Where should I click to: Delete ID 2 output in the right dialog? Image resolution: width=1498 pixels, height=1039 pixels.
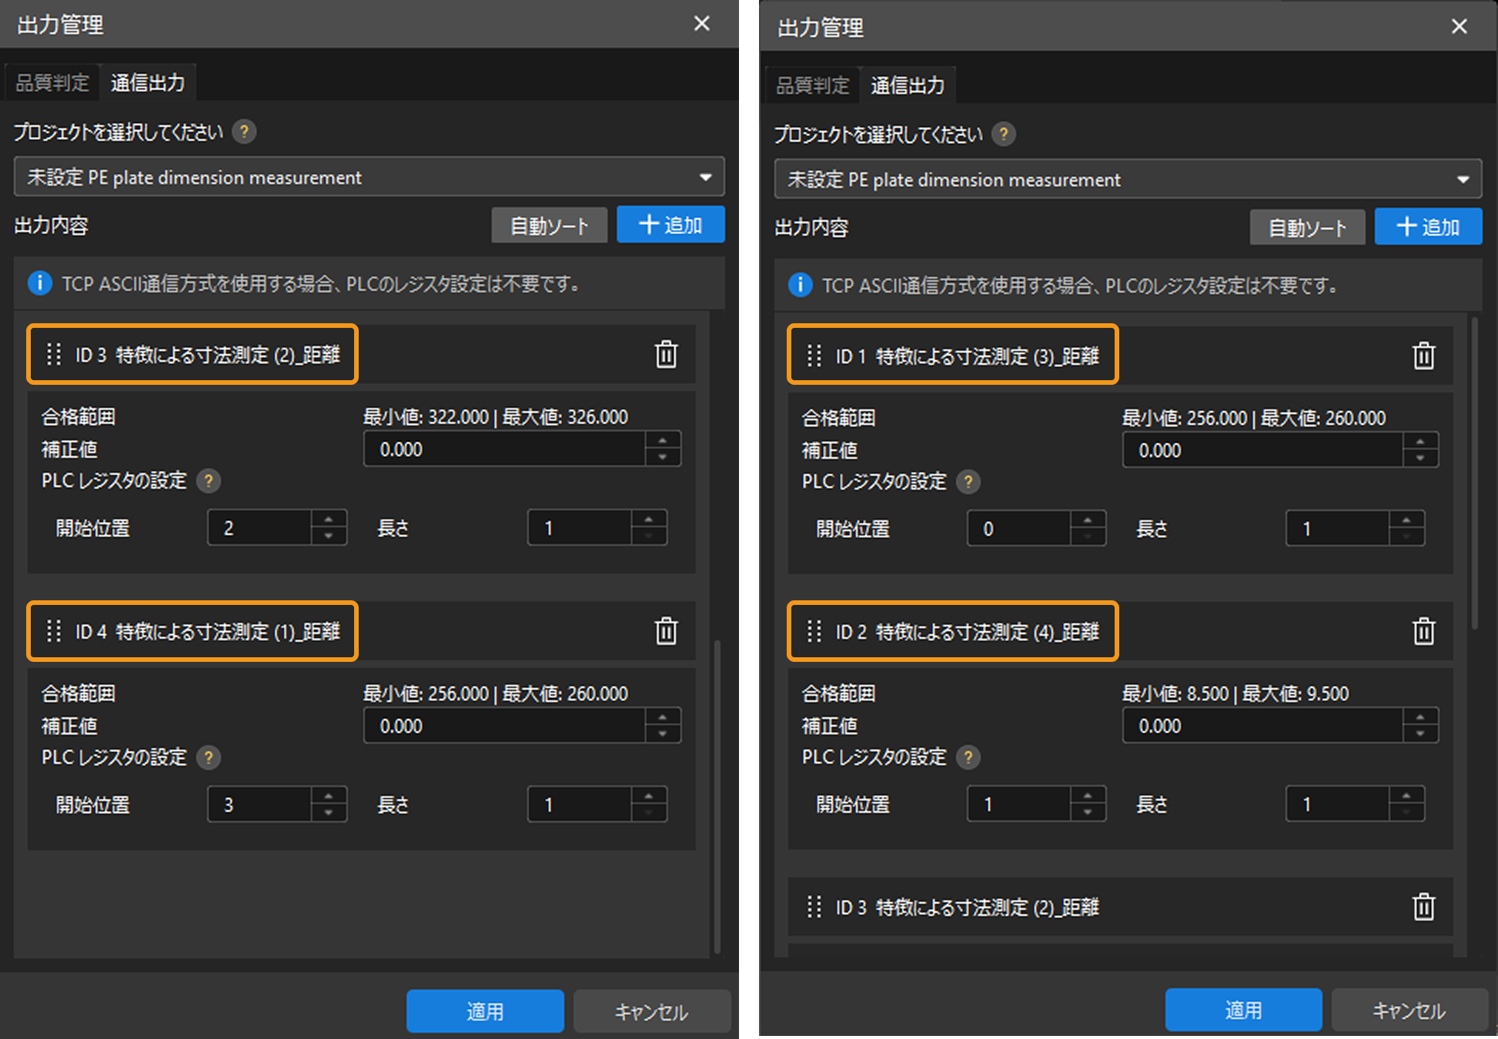[1423, 632]
